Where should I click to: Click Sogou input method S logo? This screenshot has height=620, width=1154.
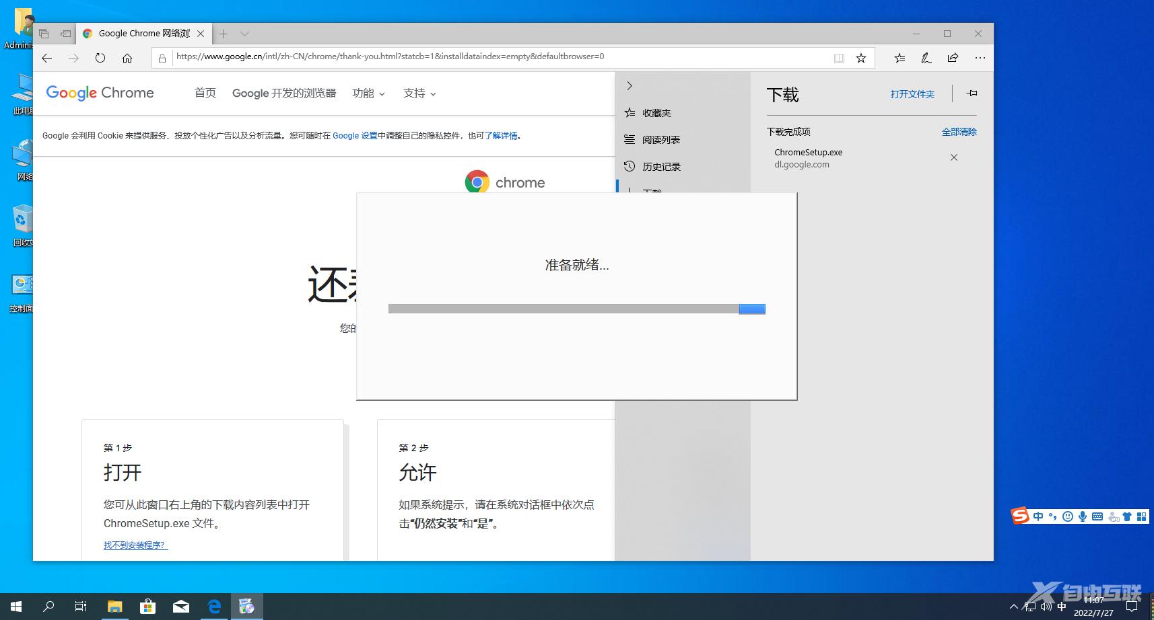[1021, 516]
